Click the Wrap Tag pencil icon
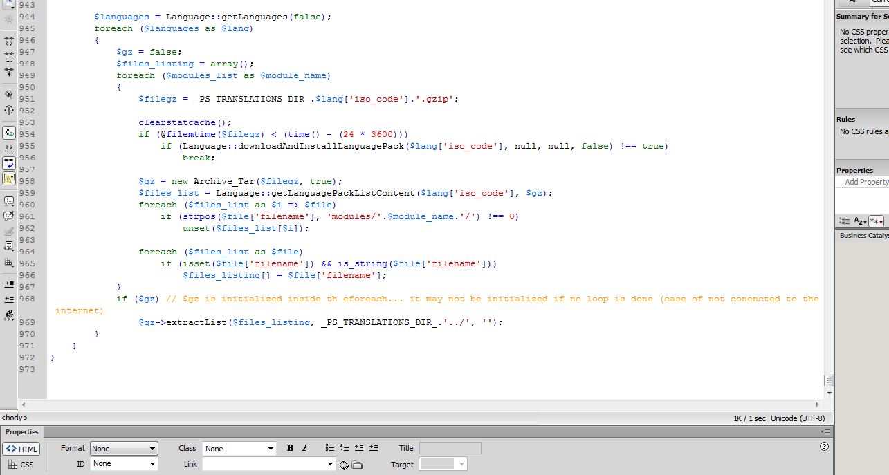 (9, 232)
